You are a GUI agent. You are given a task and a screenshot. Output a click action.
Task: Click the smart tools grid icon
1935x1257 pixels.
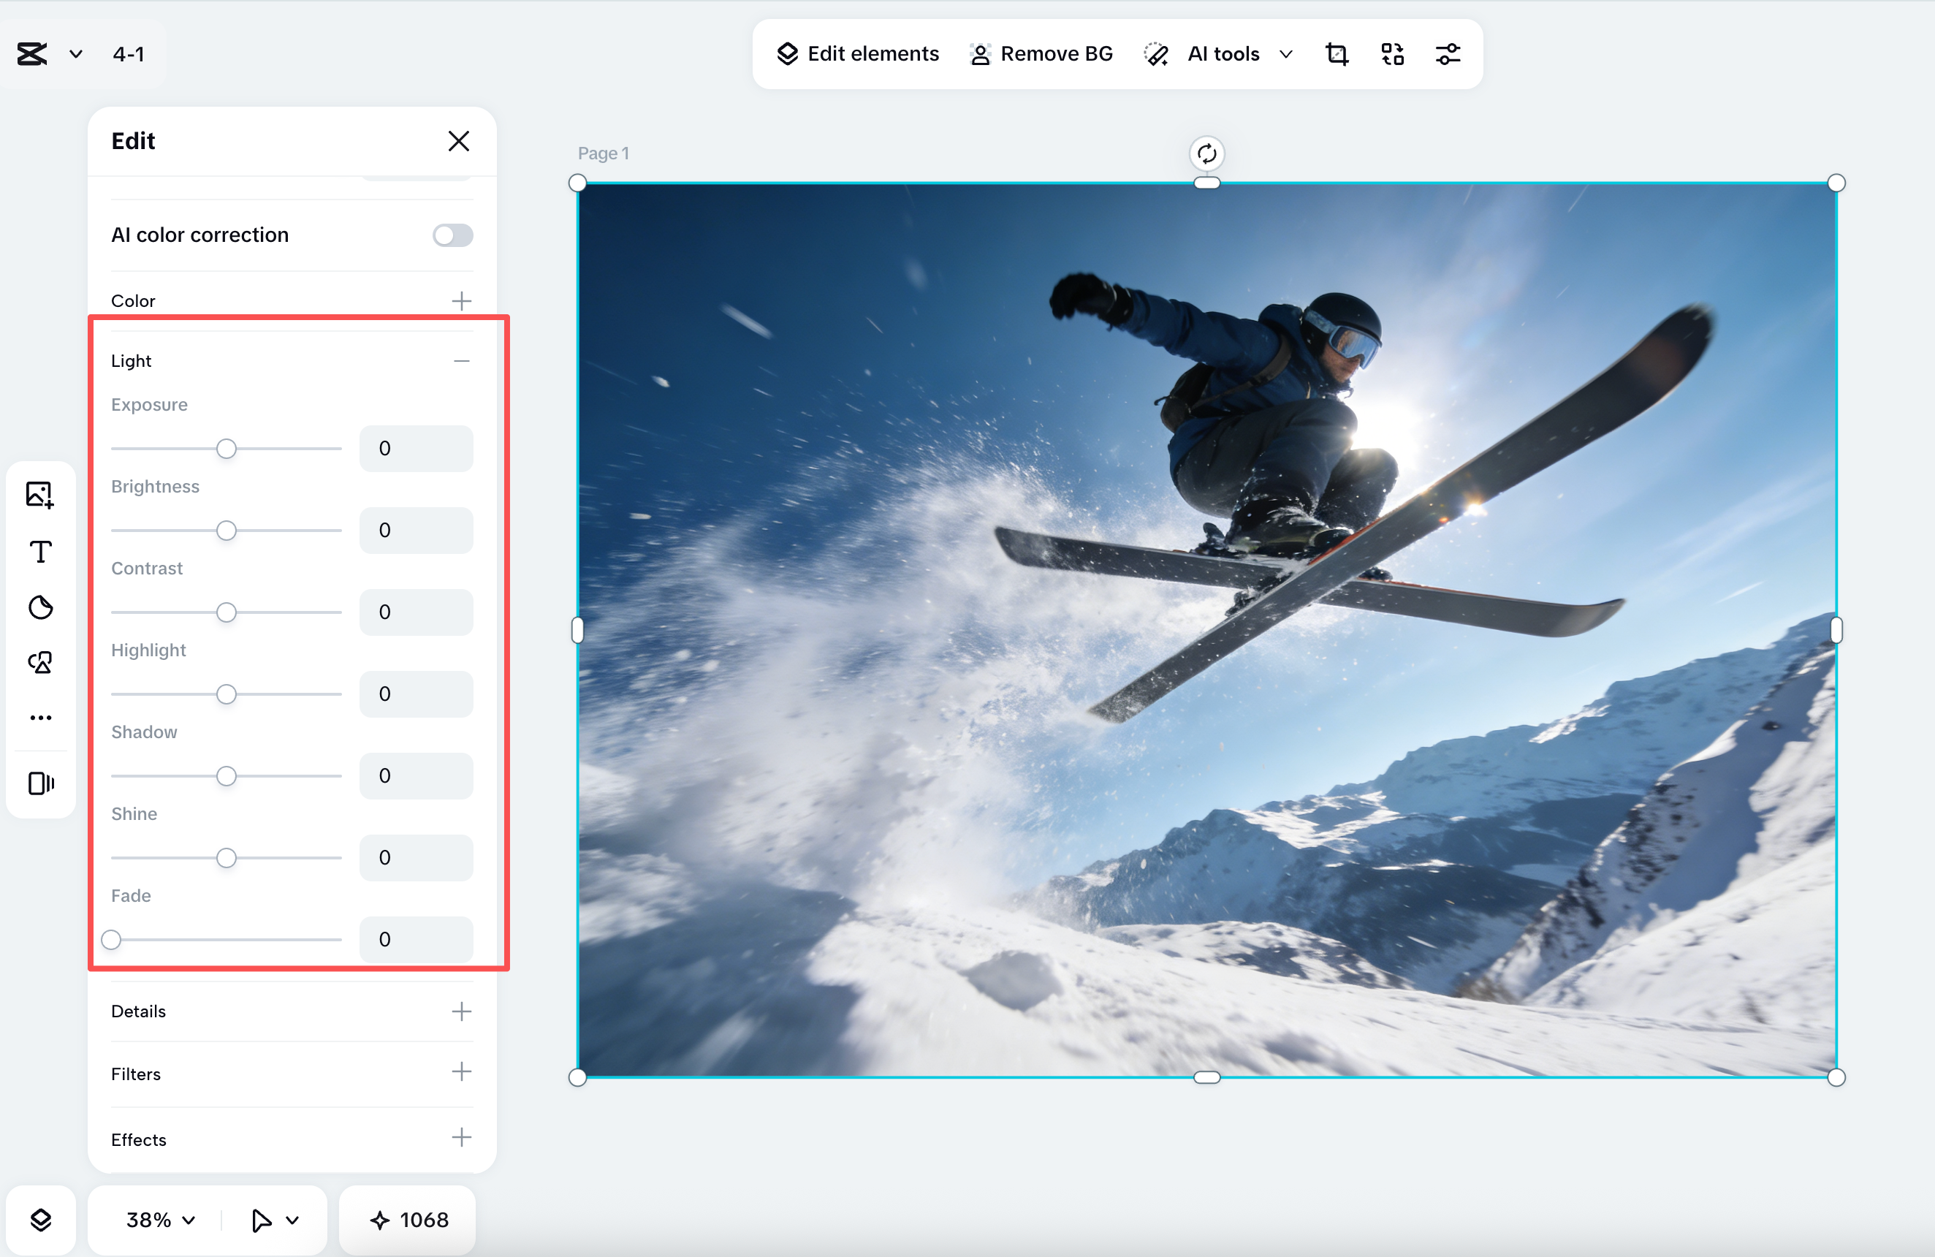pos(1392,53)
